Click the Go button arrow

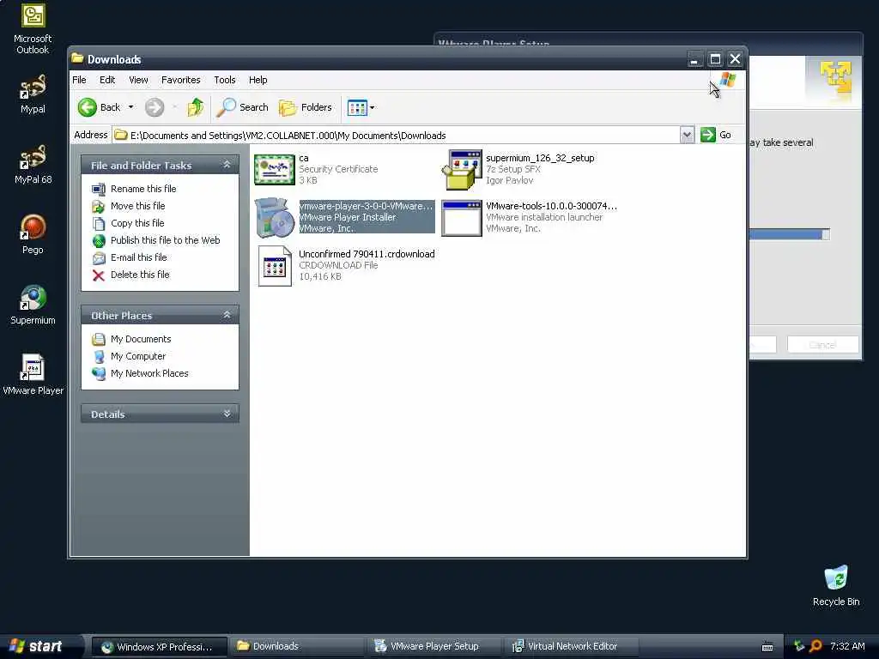pyautogui.click(x=708, y=135)
